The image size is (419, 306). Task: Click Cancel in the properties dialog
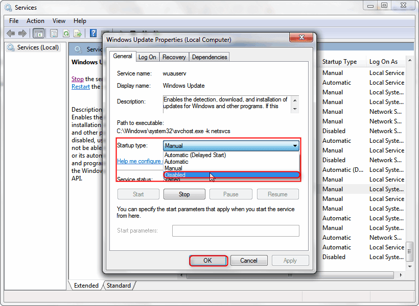pyautogui.click(x=249, y=261)
